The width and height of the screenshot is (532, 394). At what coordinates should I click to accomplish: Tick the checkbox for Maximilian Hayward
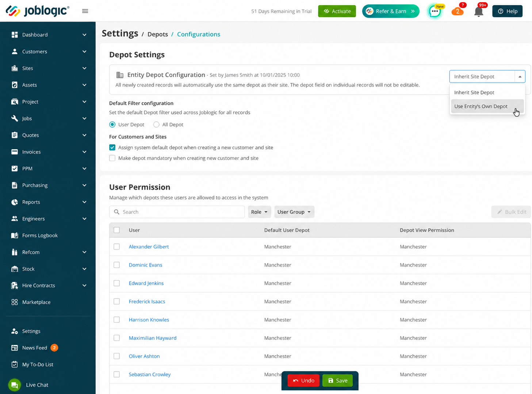pos(117,338)
